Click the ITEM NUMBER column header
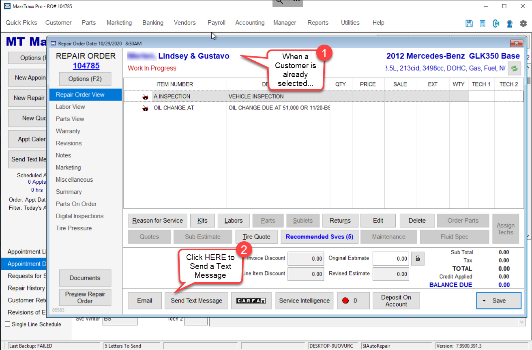 tap(175, 84)
